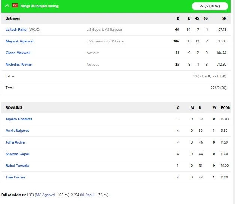The height and width of the screenshot is (204, 235).
Task: Click the BOWLING section header
Action: tap(14, 108)
